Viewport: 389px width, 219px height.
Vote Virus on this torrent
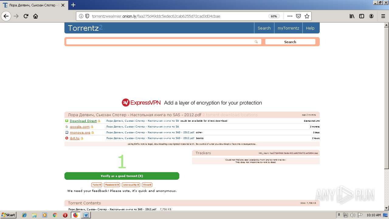(x=147, y=185)
